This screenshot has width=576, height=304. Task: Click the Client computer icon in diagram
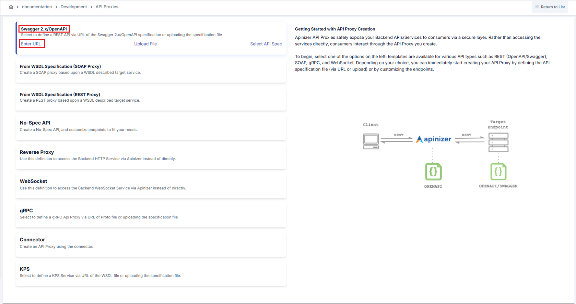coord(371,141)
